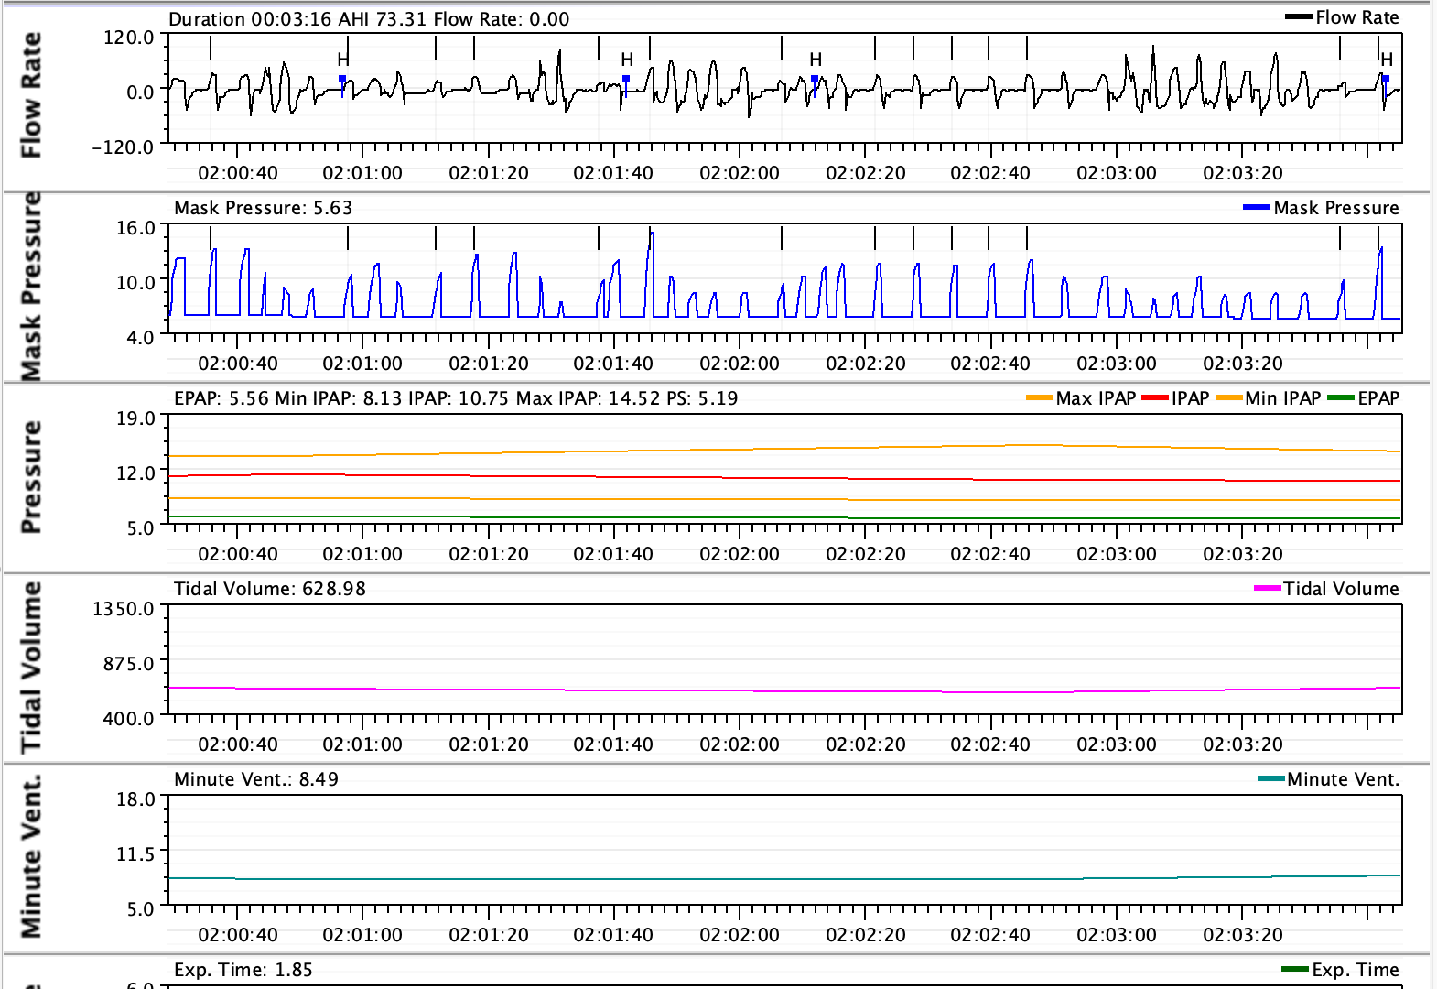1437x989 pixels.
Task: Click the 'Duration 00:03:16 AHI 73.31' header text
Action: (297, 19)
